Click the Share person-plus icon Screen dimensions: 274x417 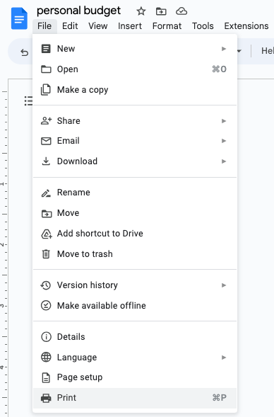46,121
